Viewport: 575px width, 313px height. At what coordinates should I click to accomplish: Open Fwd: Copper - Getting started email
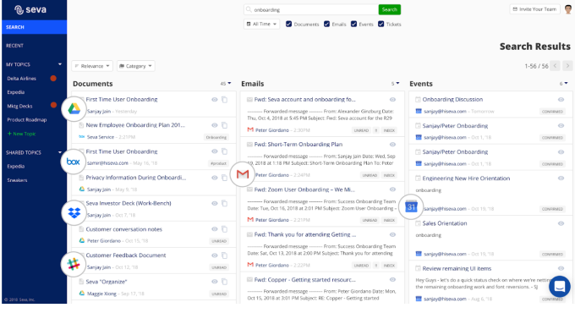[304, 280]
